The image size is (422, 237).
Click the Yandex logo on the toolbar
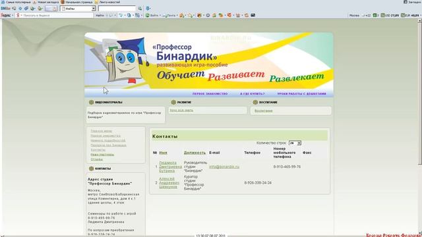click(6, 15)
